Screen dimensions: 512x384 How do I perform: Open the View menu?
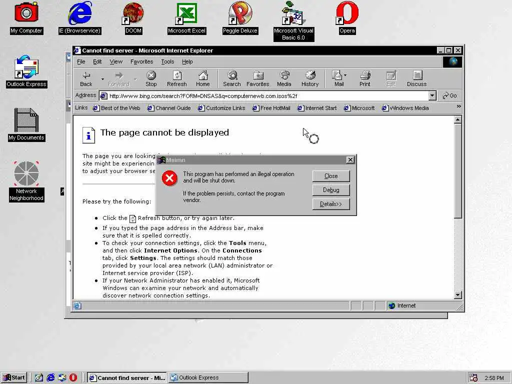click(116, 61)
